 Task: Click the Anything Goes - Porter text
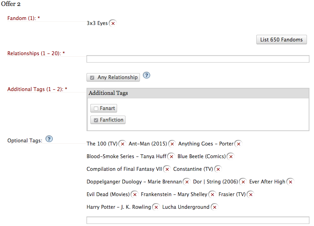click(206, 144)
